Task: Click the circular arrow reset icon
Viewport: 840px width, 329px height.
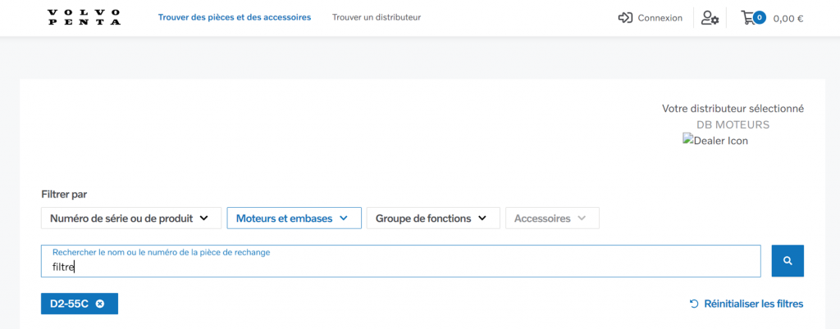Action: coord(694,304)
